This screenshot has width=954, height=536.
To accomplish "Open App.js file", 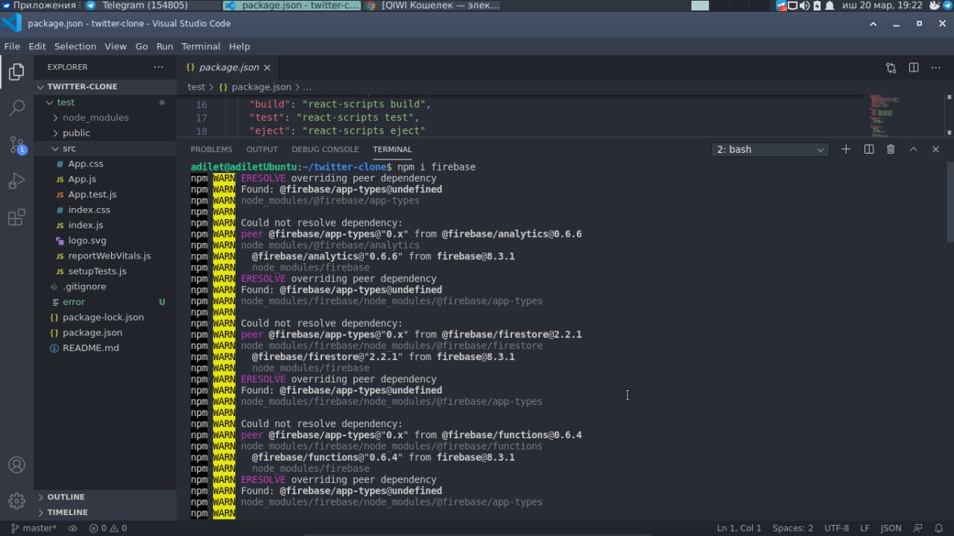I will coord(82,179).
